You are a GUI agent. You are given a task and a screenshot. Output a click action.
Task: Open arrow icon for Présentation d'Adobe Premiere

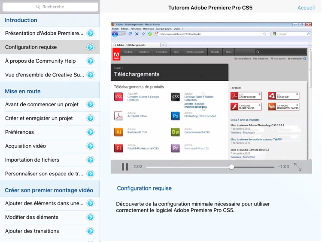[90, 33]
